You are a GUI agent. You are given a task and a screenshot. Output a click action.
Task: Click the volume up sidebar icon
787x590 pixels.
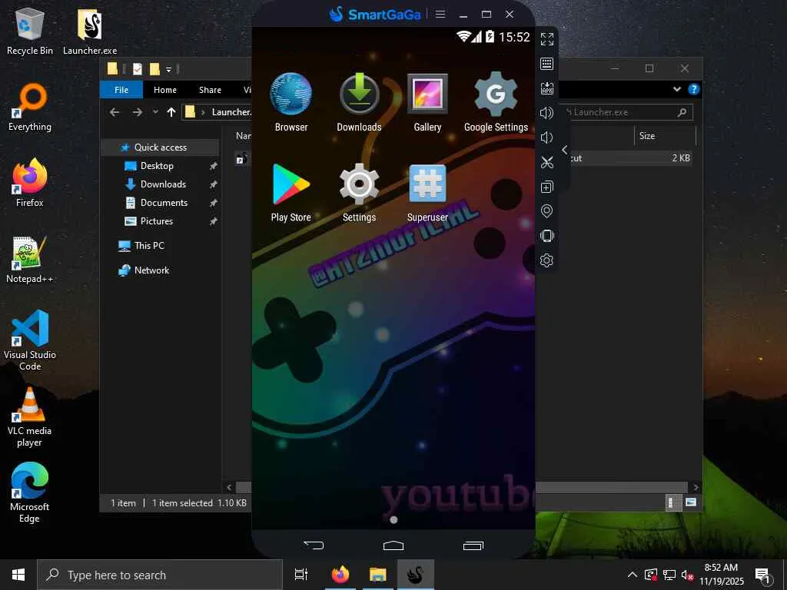[547, 113]
